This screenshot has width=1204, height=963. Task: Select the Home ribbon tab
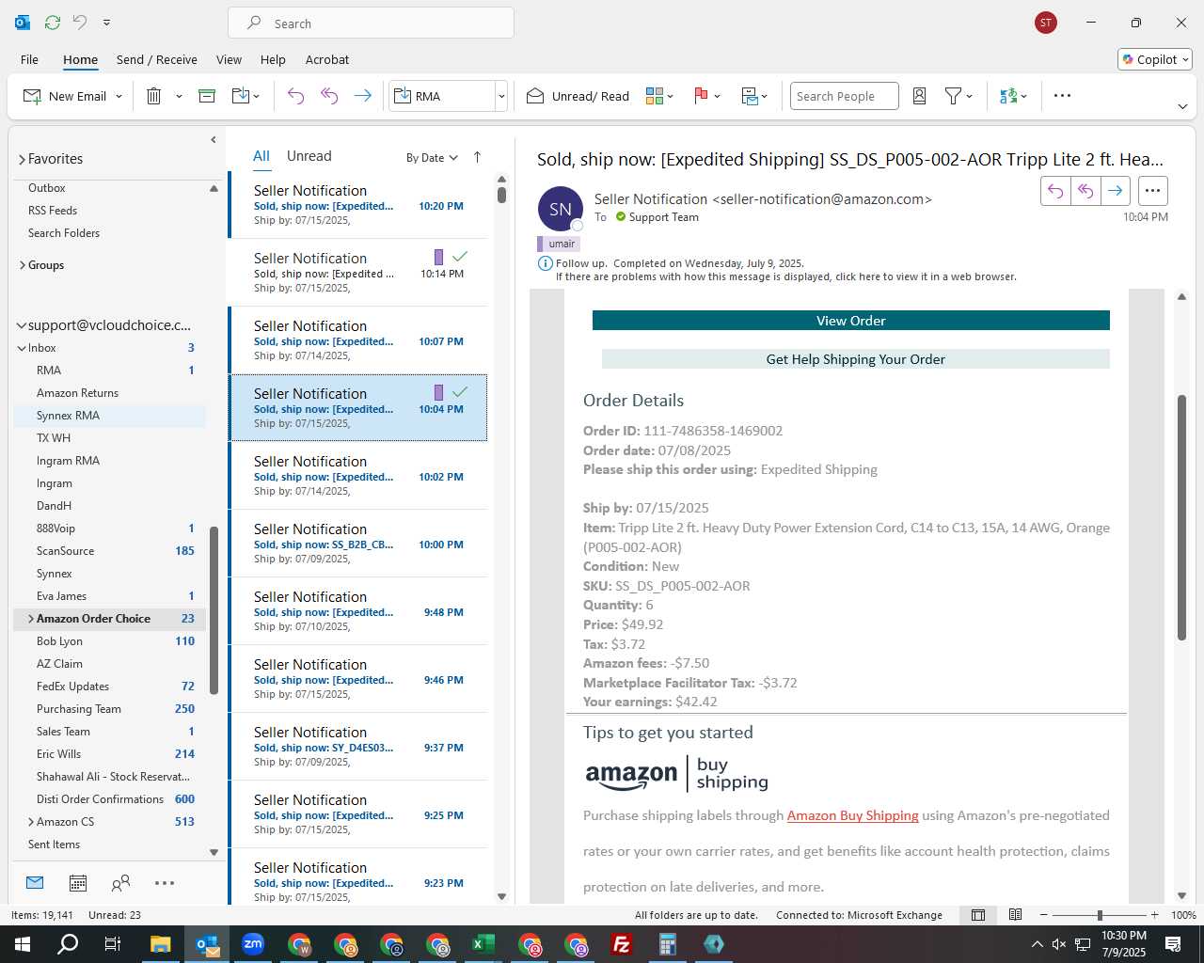point(80,59)
